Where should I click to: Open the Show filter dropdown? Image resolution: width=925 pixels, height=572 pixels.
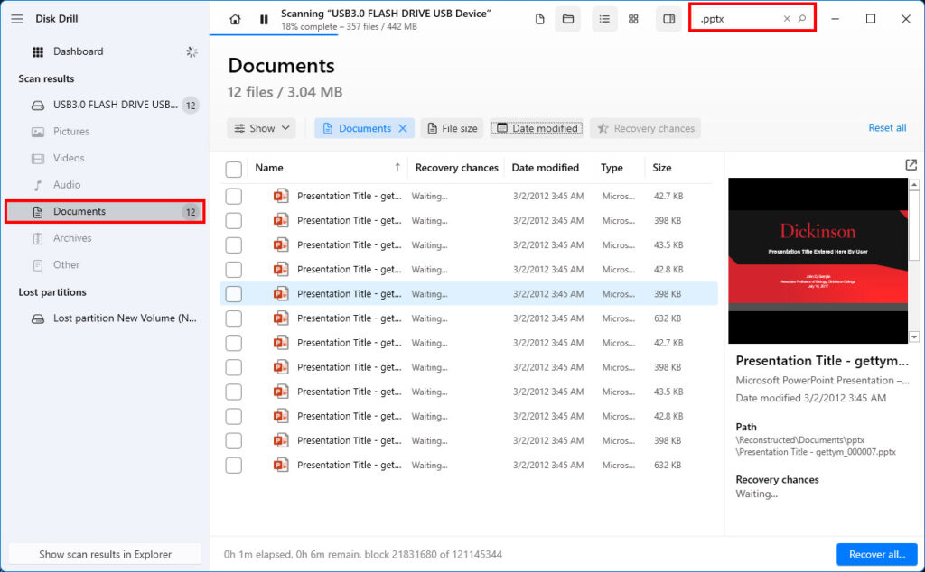pos(261,128)
